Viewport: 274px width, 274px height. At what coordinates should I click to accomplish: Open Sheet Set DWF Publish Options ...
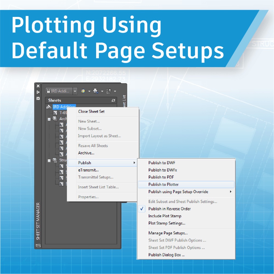pyautogui.click(x=177, y=241)
